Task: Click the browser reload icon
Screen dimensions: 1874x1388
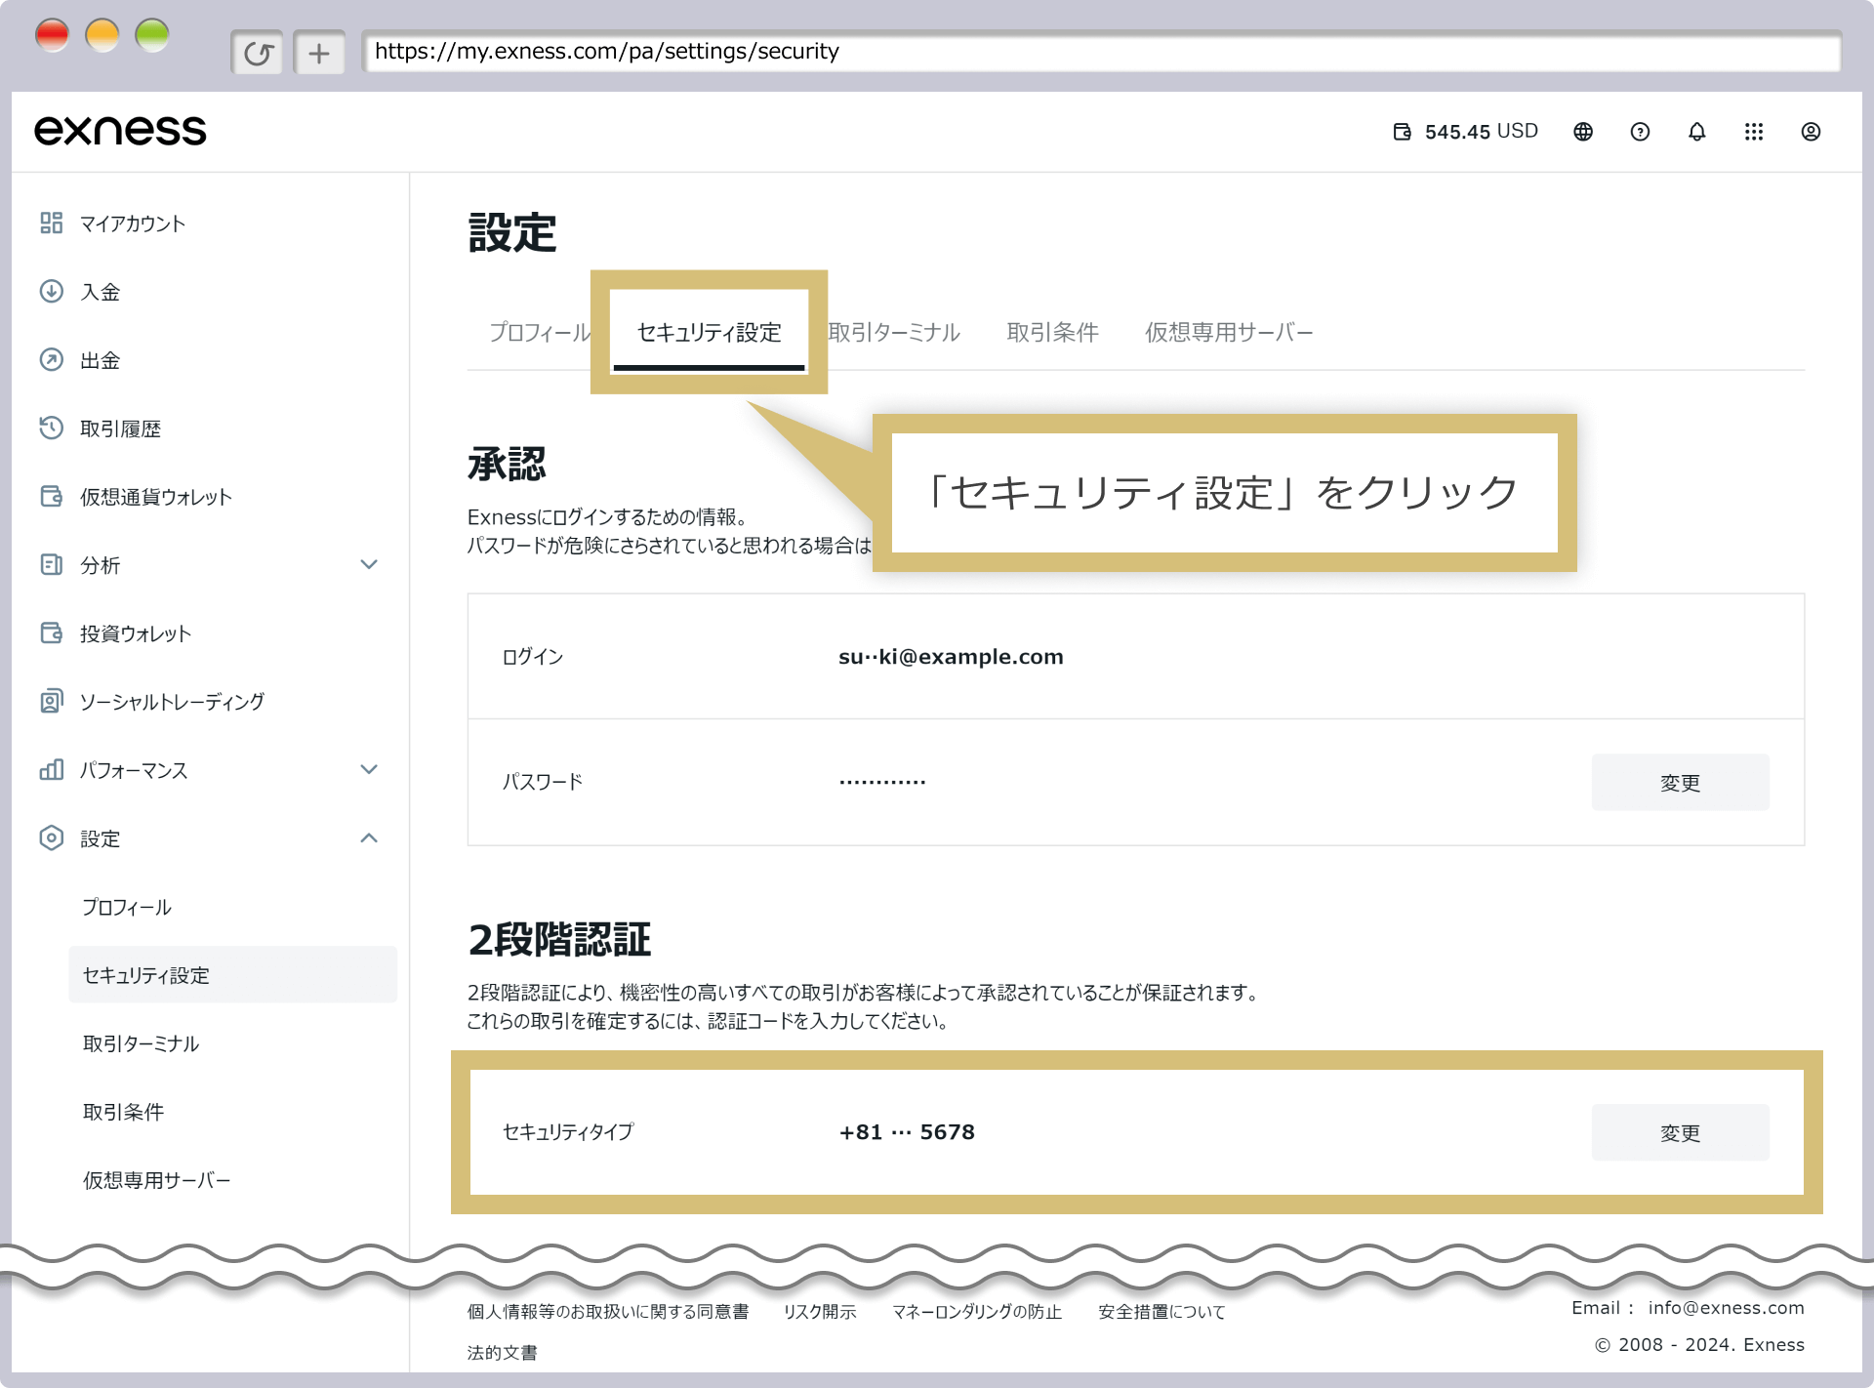Action: tap(258, 53)
